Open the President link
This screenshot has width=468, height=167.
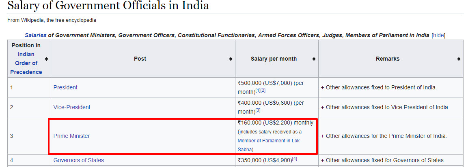point(65,87)
